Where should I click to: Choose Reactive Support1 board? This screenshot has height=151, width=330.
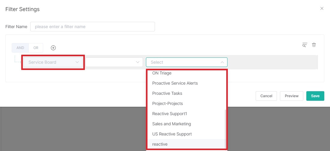(x=170, y=114)
